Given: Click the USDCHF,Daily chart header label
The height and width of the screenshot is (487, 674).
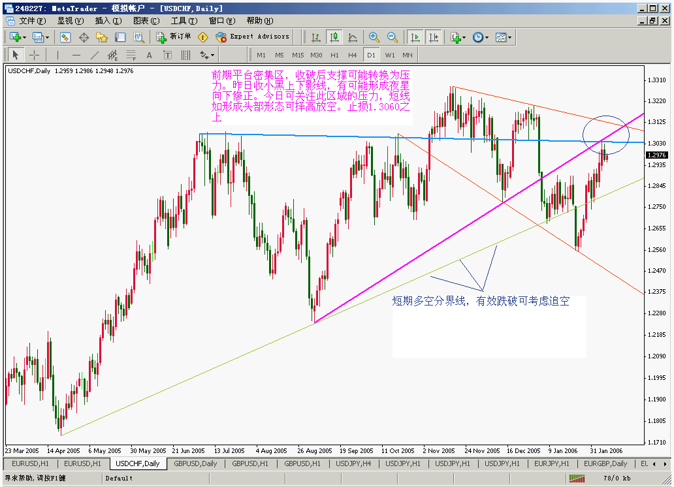Looking at the screenshot, I should point(29,71).
